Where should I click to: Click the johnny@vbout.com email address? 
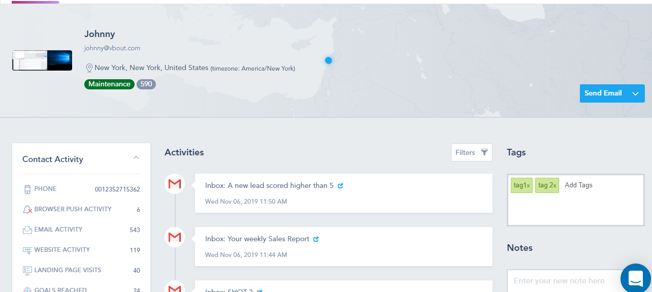[x=112, y=48]
